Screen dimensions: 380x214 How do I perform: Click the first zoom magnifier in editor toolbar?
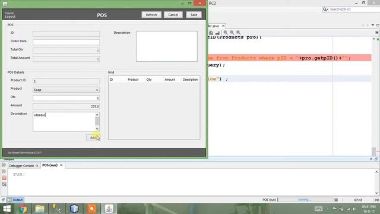(x=226, y=32)
